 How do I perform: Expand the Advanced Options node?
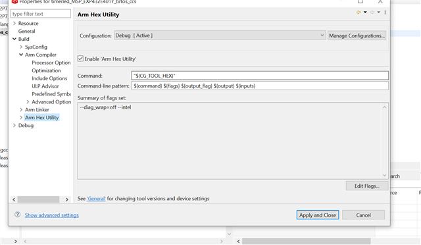(x=28, y=101)
